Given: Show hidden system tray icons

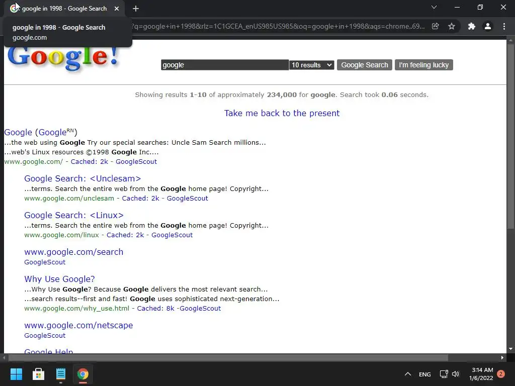Looking at the screenshot, I should pos(407,374).
